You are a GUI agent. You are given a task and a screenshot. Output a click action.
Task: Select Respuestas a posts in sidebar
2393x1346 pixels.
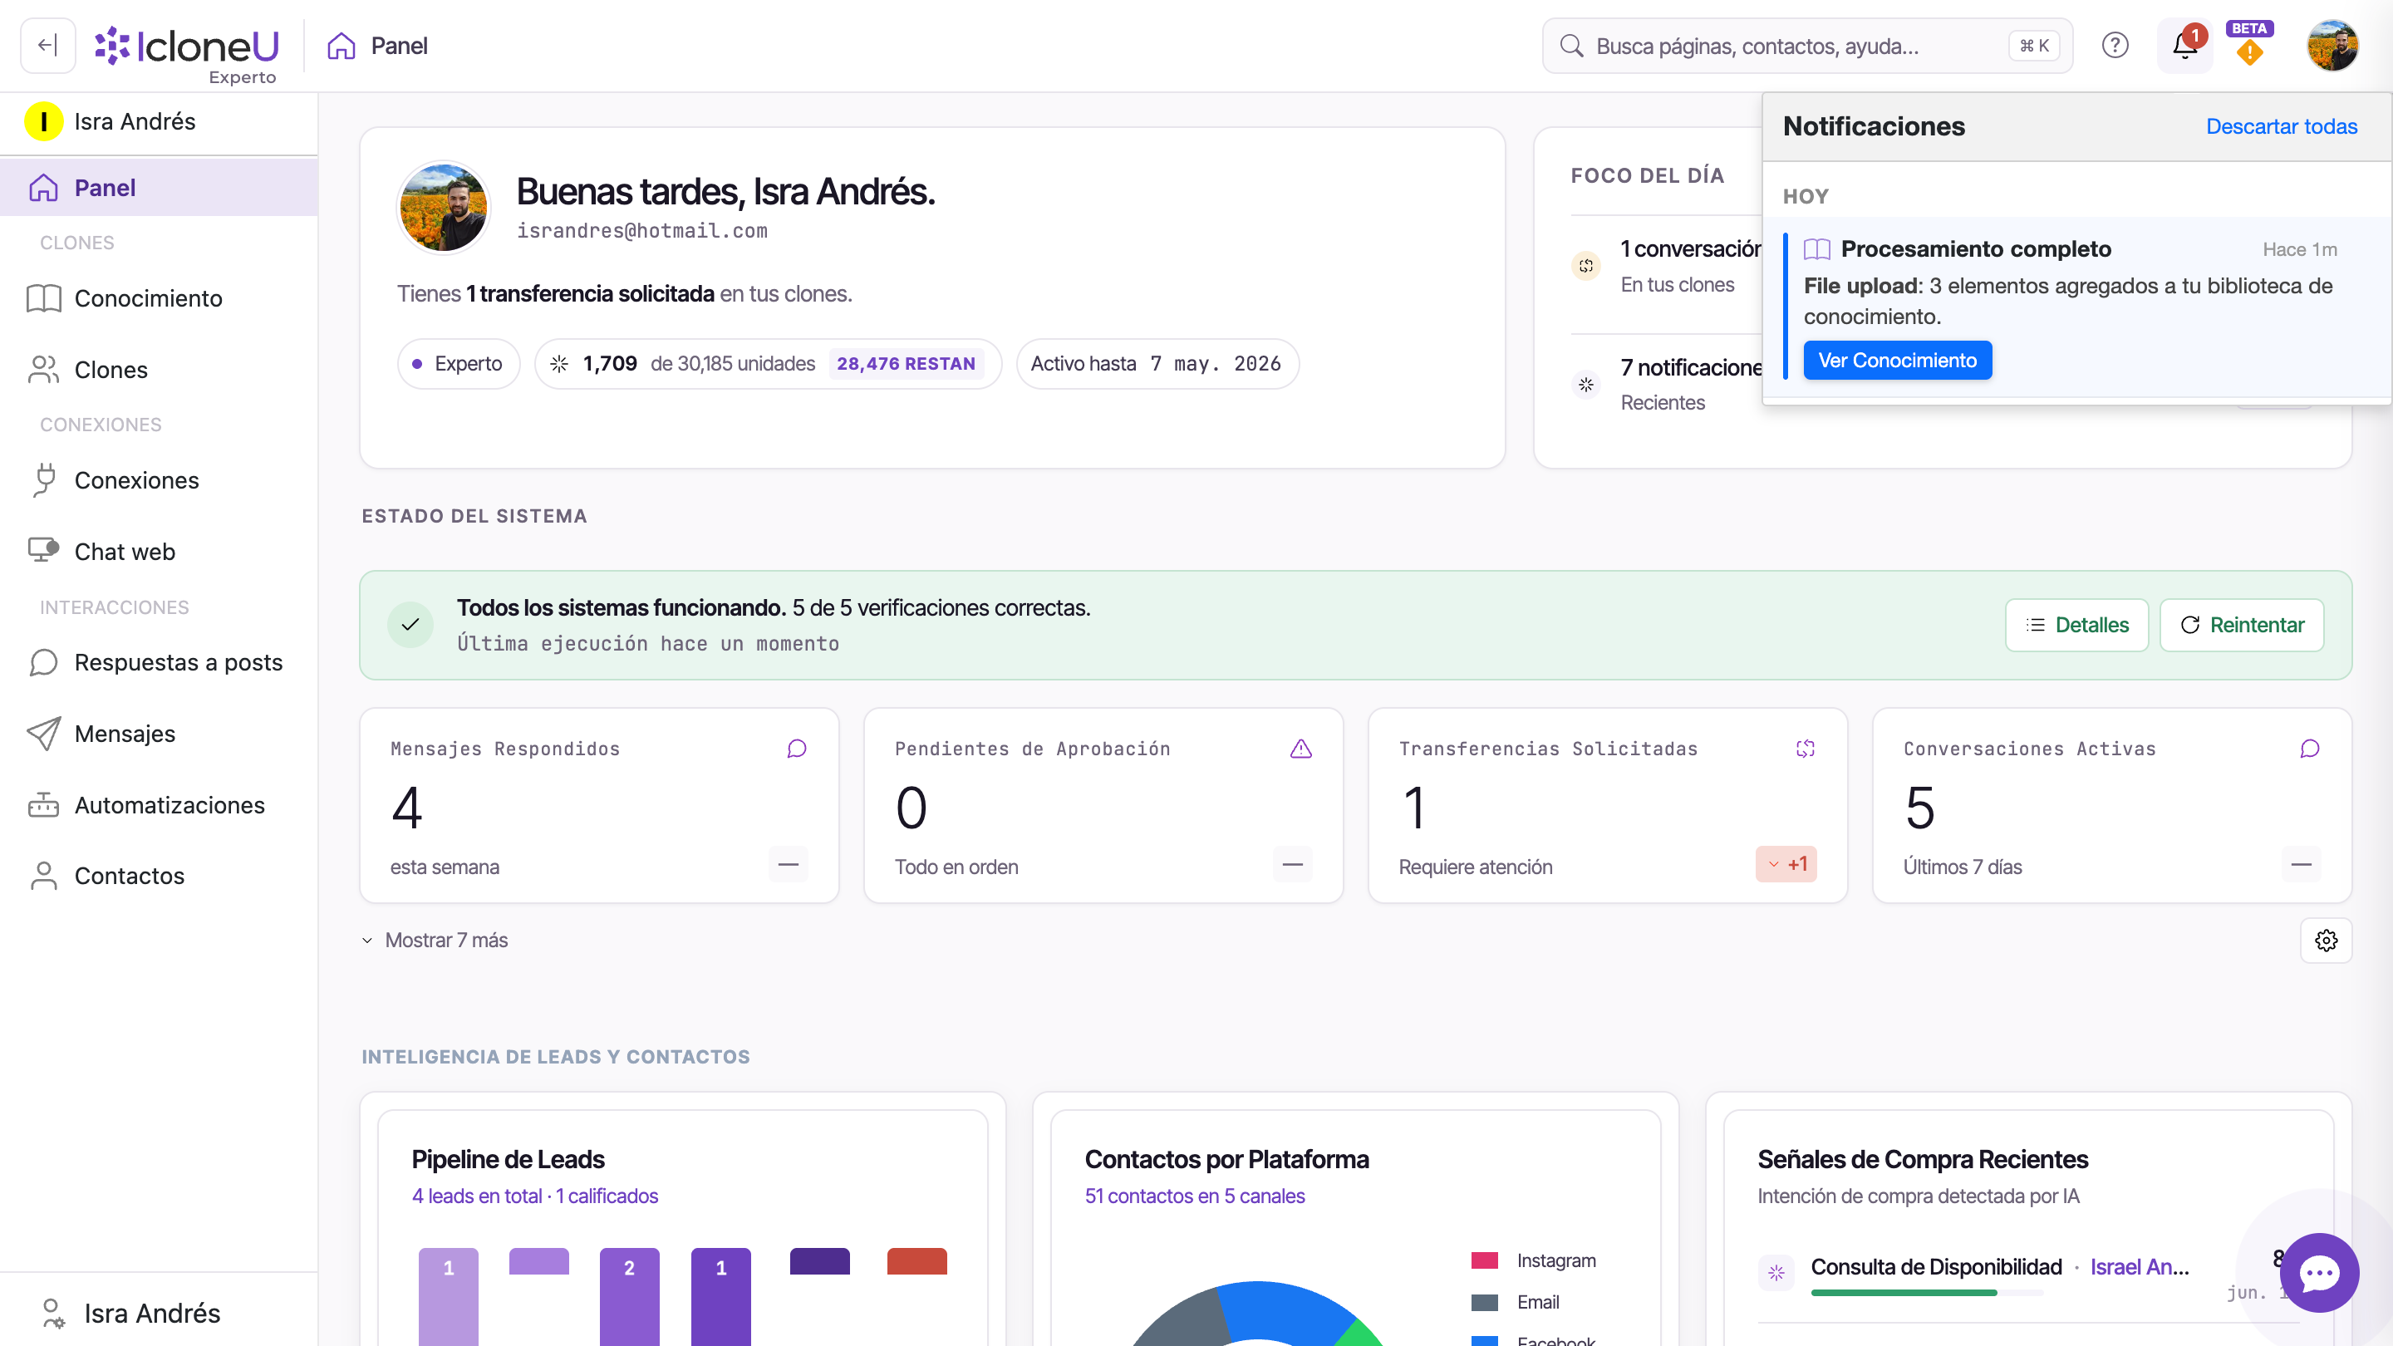[x=159, y=662]
